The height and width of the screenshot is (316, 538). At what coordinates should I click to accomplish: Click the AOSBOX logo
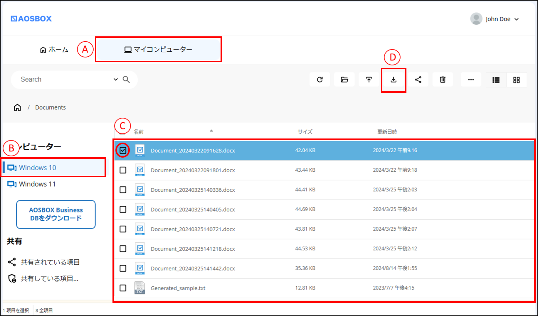pos(31,19)
